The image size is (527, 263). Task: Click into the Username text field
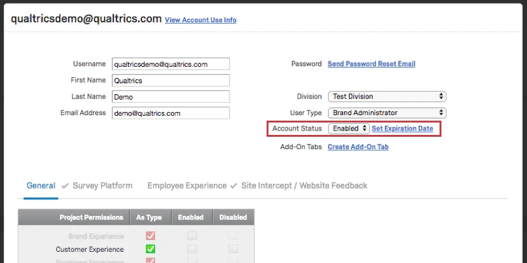coord(170,64)
